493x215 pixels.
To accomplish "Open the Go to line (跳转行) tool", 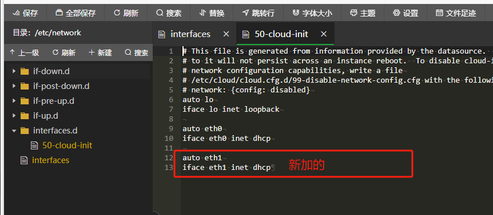I will pos(259,13).
